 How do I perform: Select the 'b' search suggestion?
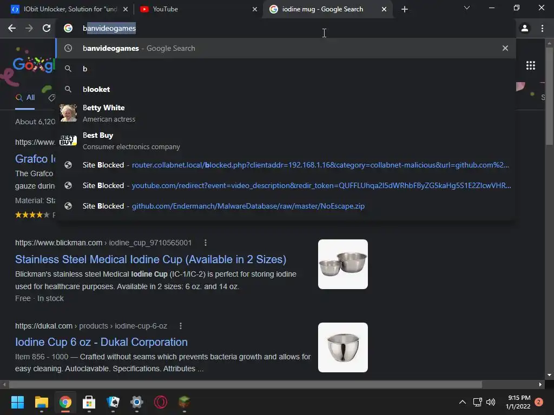click(x=286, y=69)
